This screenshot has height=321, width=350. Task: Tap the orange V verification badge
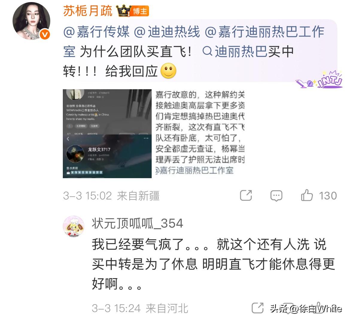point(45,34)
